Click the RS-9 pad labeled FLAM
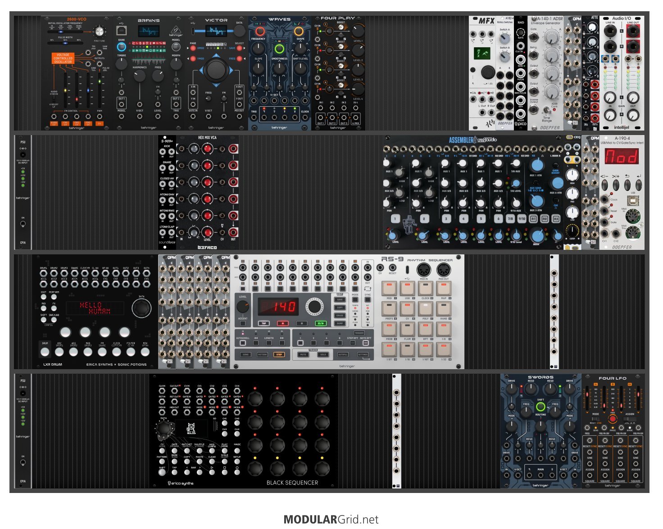This screenshot has width=663, height=529. click(x=407, y=329)
